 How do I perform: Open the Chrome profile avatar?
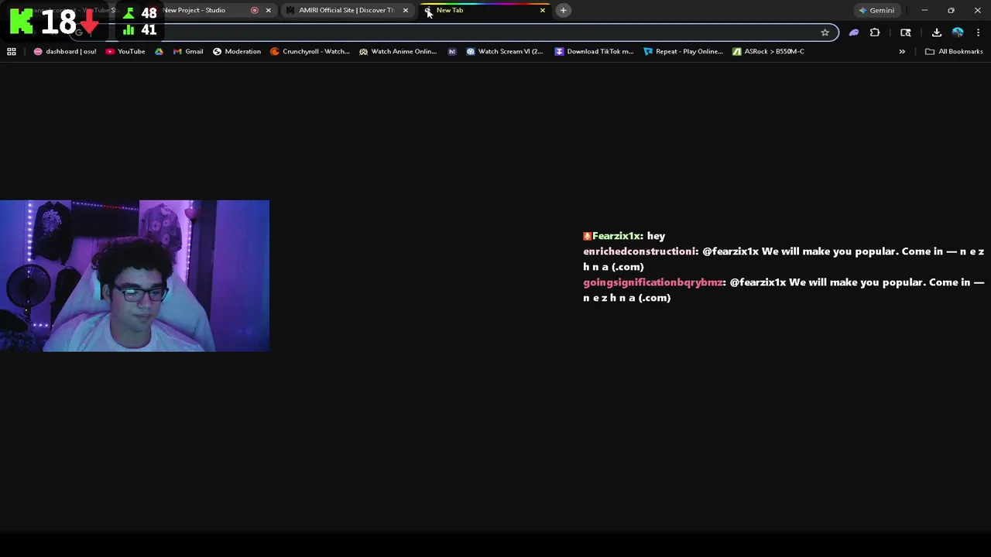(958, 32)
